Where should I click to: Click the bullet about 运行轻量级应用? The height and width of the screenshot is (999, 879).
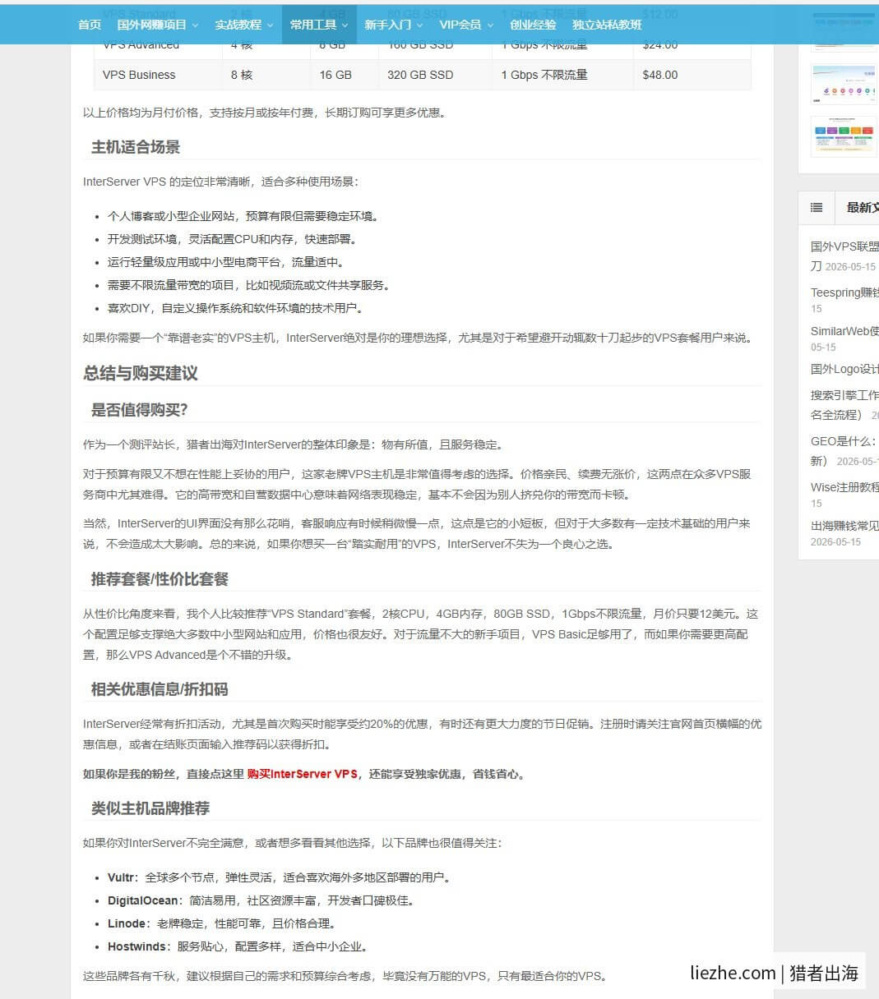tap(226, 262)
